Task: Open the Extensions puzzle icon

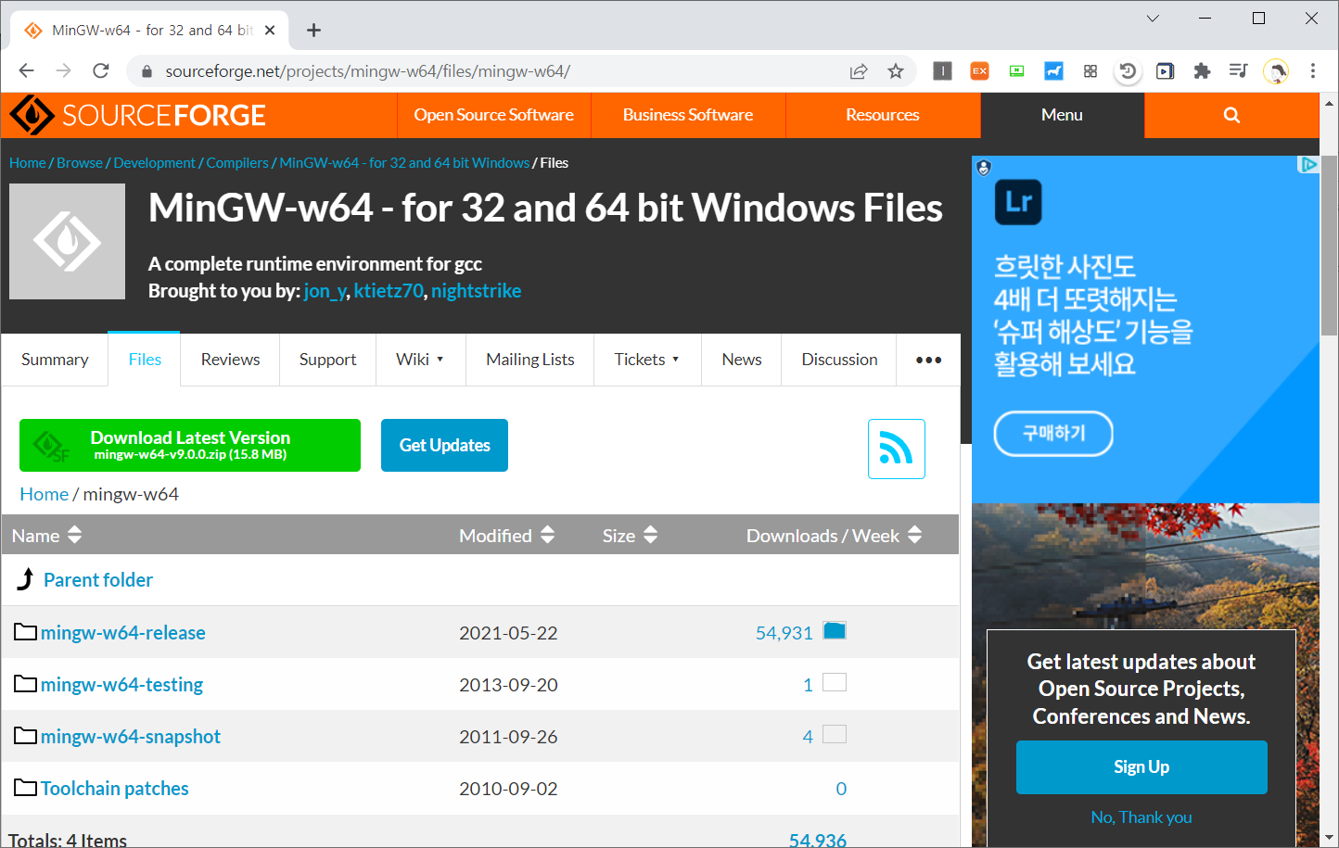Action: tap(1202, 70)
